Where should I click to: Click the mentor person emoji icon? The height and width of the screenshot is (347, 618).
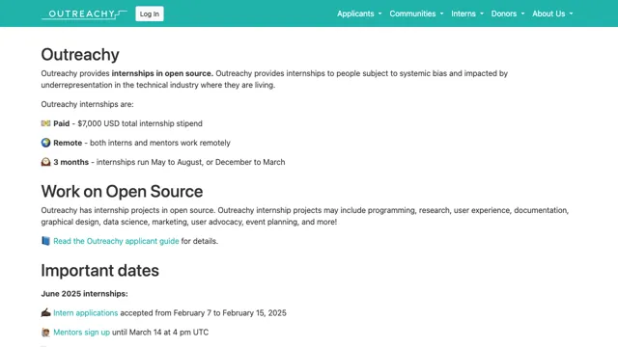point(45,333)
